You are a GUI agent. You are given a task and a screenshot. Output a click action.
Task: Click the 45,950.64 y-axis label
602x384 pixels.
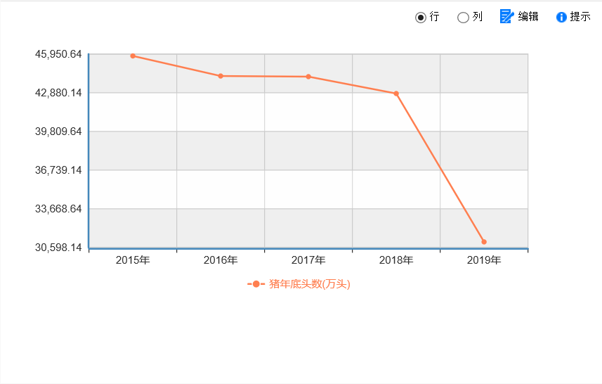click(58, 54)
